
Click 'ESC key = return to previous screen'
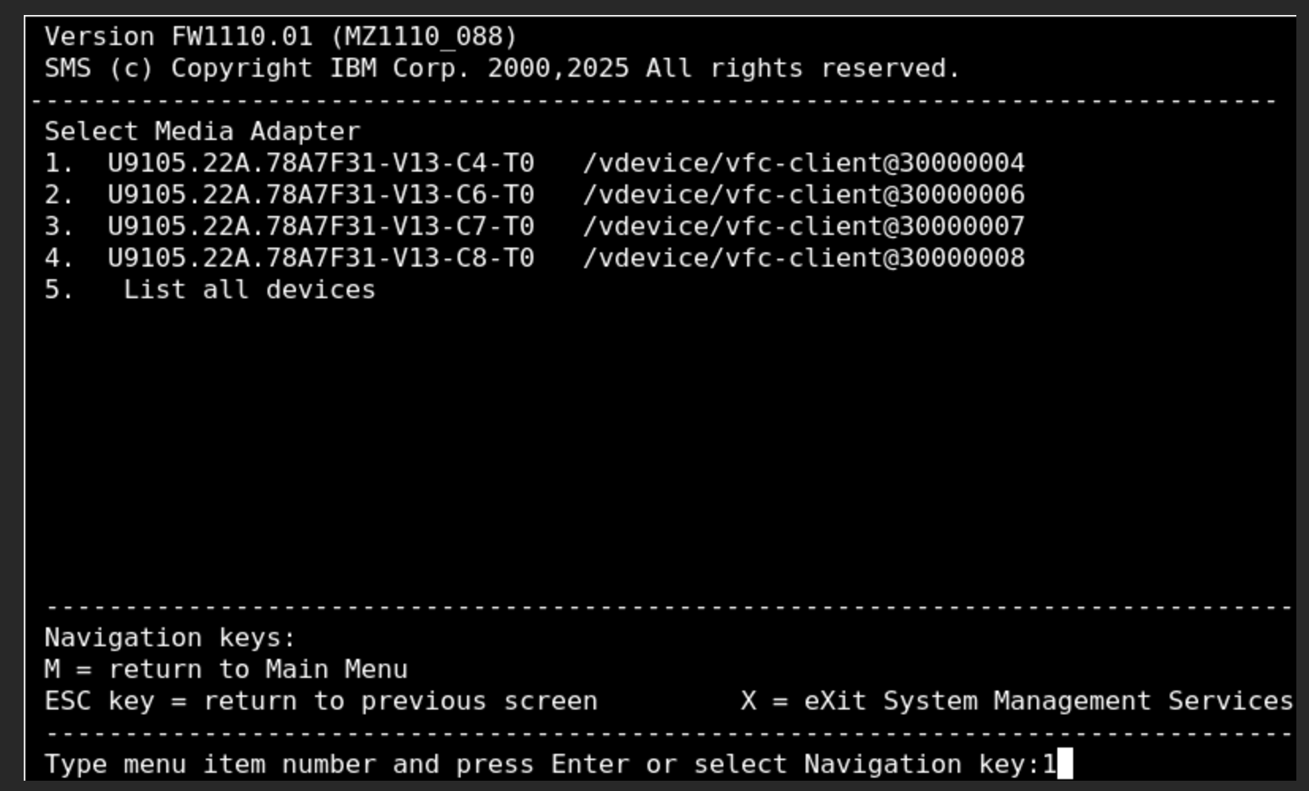click(321, 701)
